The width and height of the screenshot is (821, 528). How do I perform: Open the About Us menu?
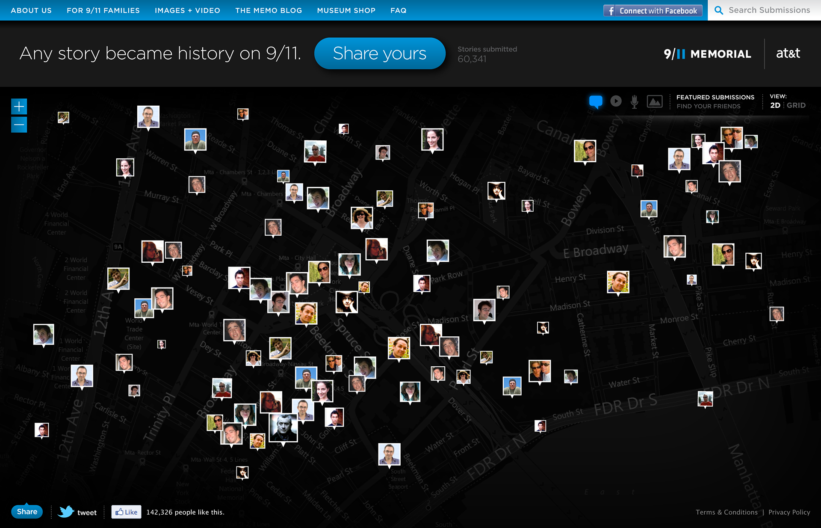pyautogui.click(x=31, y=10)
